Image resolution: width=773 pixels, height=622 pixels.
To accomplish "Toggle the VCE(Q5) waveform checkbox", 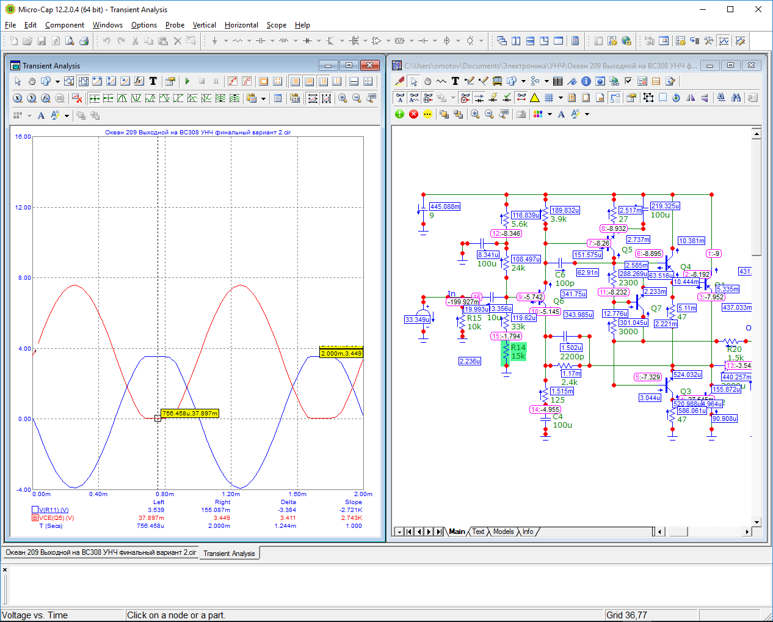I will (35, 518).
